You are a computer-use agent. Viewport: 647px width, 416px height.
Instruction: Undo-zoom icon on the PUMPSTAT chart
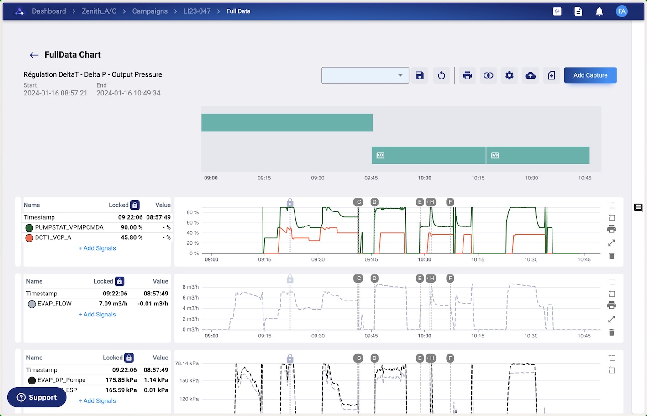(612, 217)
